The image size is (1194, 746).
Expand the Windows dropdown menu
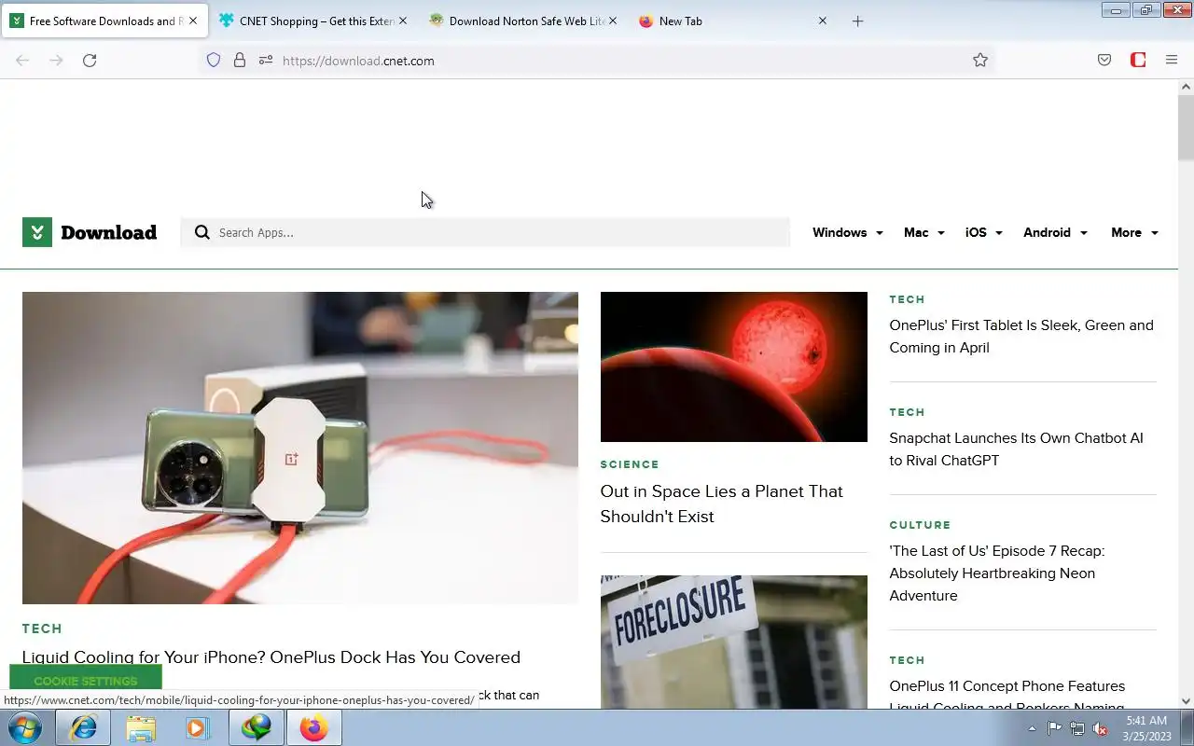click(x=847, y=232)
